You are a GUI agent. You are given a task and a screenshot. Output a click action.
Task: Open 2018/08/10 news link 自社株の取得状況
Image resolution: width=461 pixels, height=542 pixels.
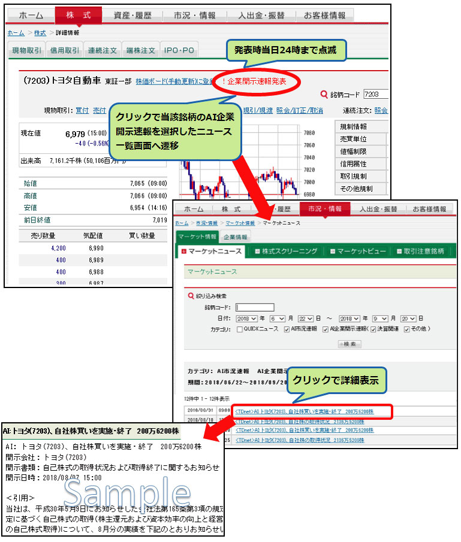300,422
